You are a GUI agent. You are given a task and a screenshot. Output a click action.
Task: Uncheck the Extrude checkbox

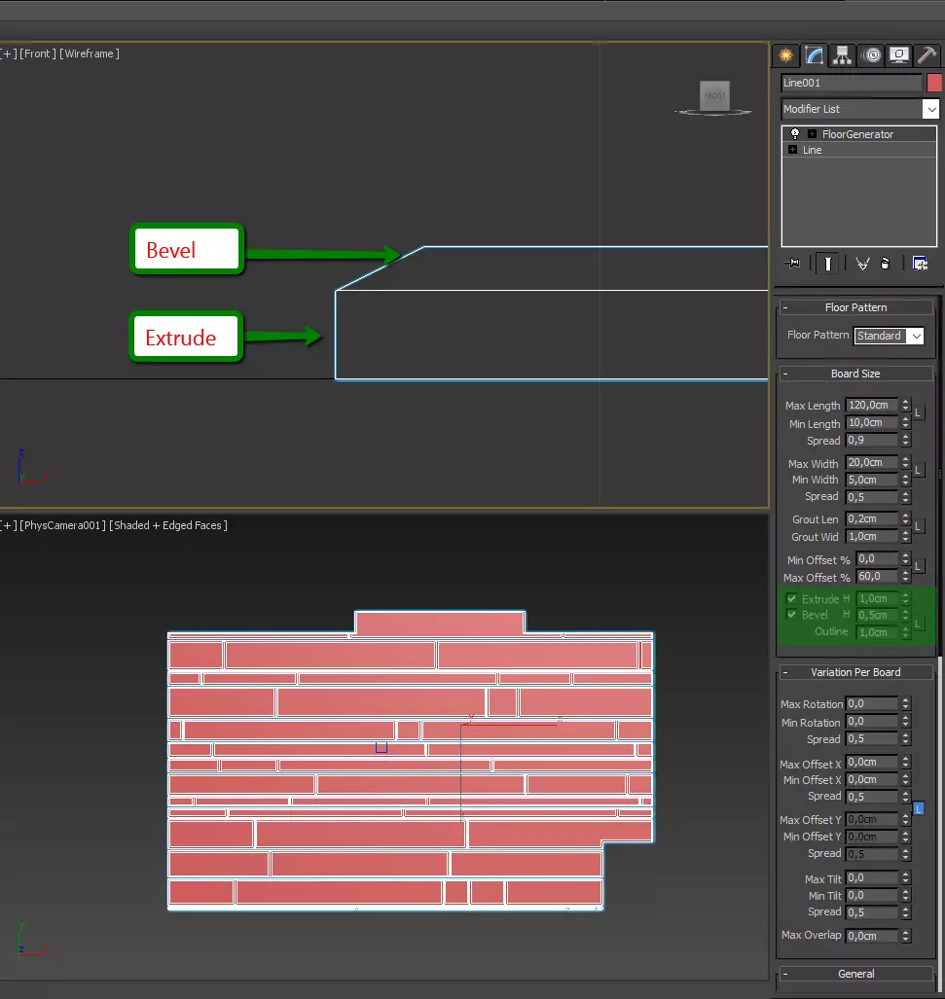pyautogui.click(x=791, y=599)
